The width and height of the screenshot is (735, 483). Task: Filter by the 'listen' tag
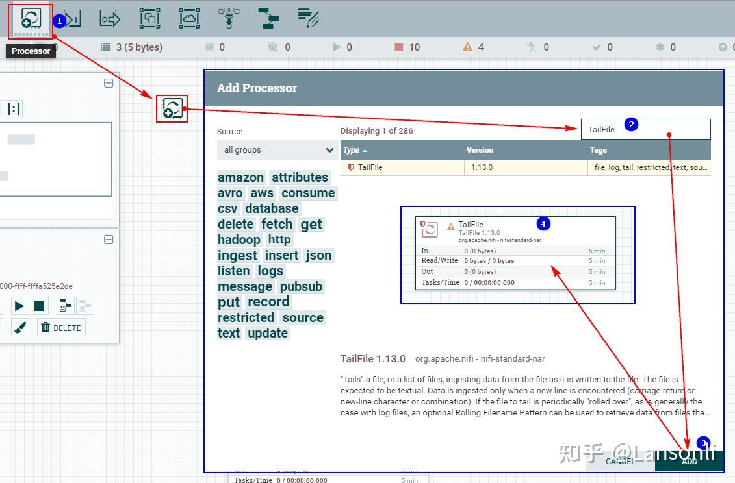pyautogui.click(x=234, y=271)
